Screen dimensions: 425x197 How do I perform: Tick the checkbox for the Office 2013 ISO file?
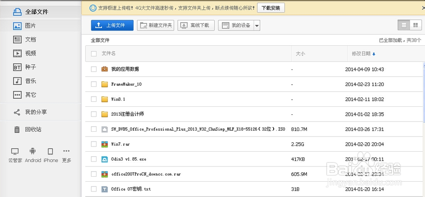tap(94, 129)
